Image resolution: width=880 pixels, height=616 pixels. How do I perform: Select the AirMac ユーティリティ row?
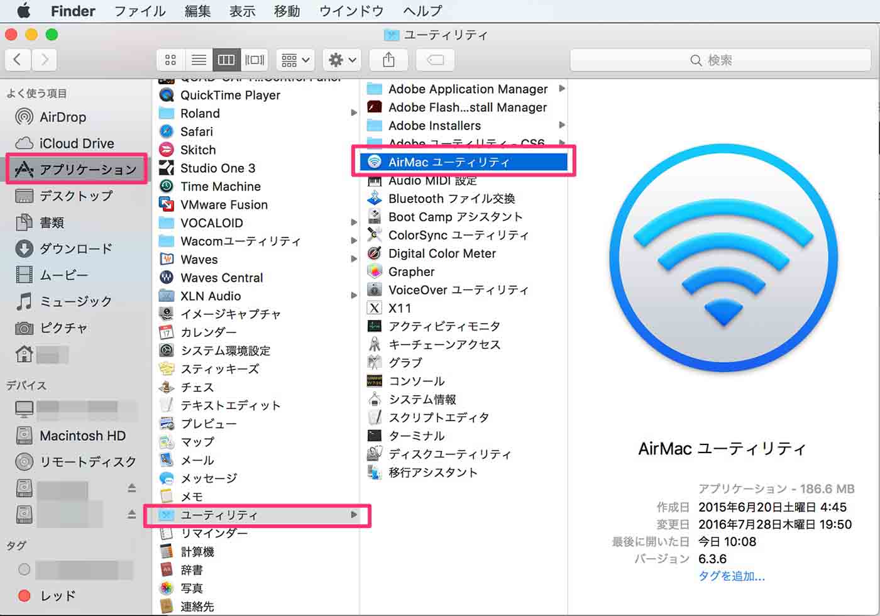coord(464,162)
